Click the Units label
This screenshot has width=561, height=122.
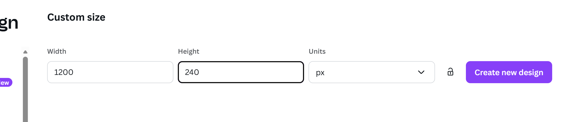tap(317, 51)
